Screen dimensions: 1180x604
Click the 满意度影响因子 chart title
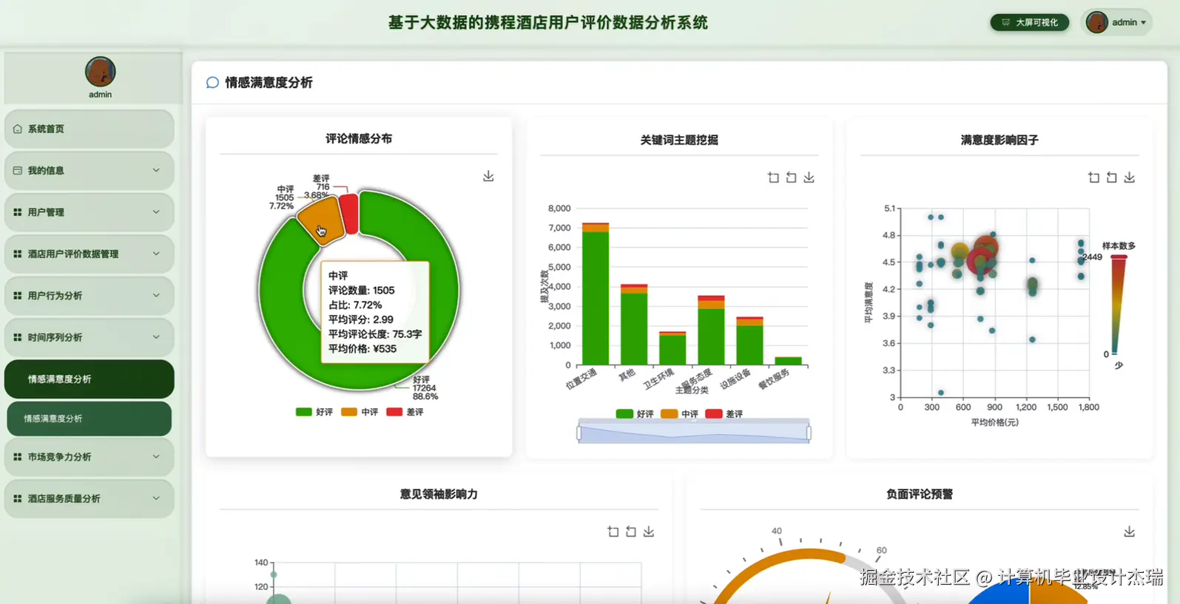[999, 140]
